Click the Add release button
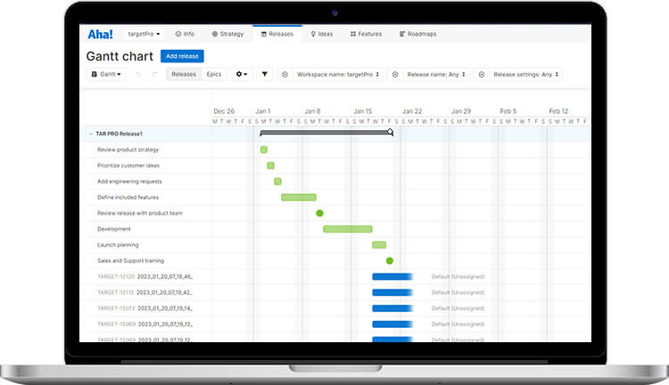The image size is (669, 385). point(182,56)
